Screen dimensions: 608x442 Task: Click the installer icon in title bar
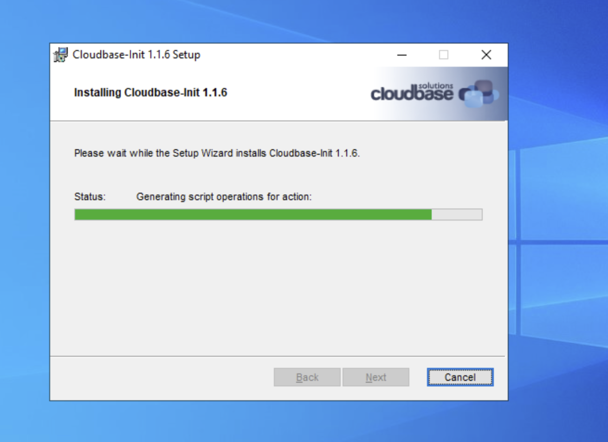[x=60, y=55]
